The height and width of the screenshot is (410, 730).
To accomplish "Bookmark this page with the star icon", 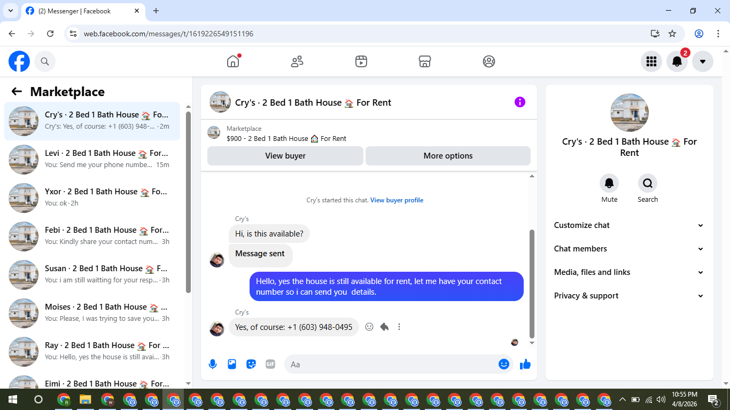I will click(672, 34).
